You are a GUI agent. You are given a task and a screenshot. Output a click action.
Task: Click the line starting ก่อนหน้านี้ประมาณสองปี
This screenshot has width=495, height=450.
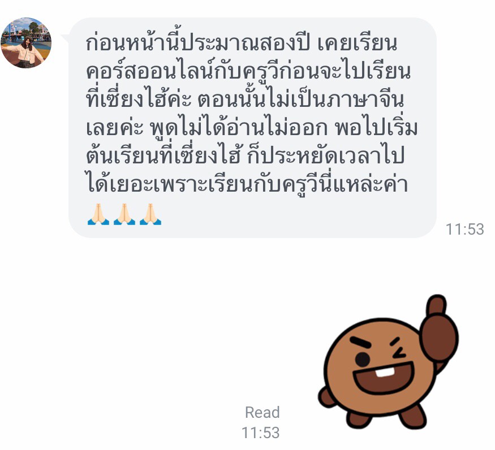(242, 43)
